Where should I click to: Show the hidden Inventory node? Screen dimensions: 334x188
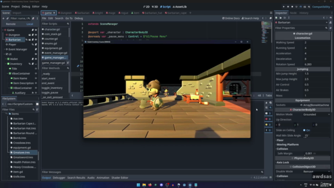[x=36, y=64]
